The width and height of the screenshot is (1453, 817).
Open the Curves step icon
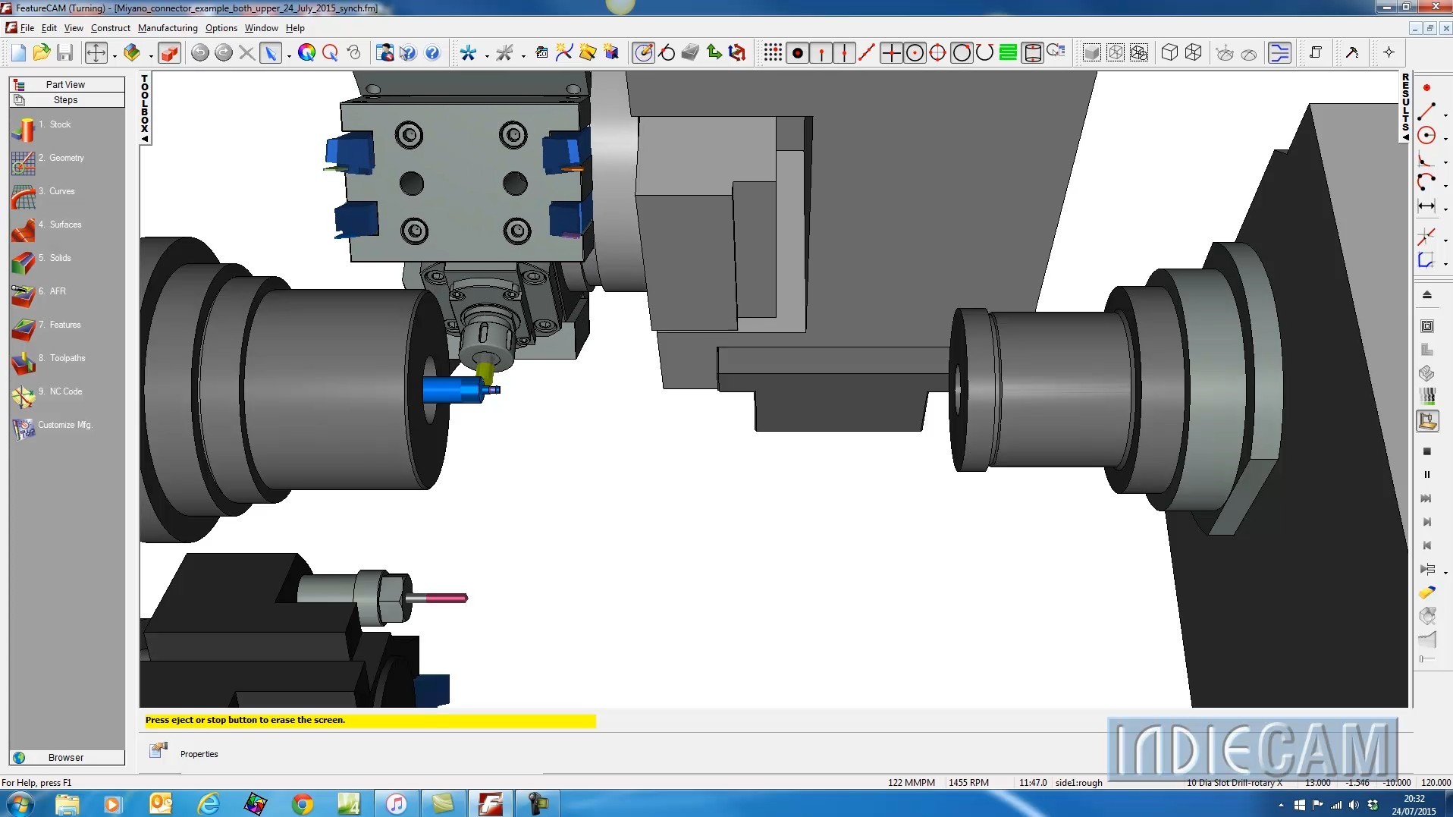24,196
